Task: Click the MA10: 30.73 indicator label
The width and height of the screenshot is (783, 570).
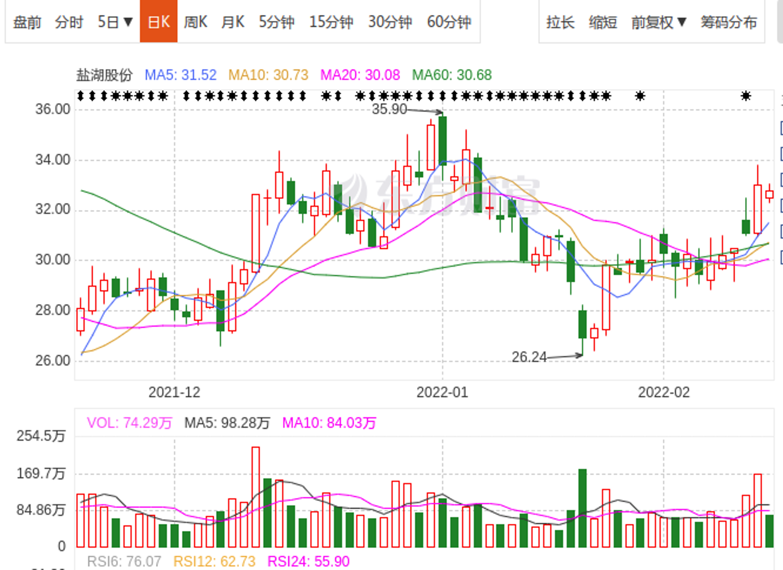Action: (268, 75)
